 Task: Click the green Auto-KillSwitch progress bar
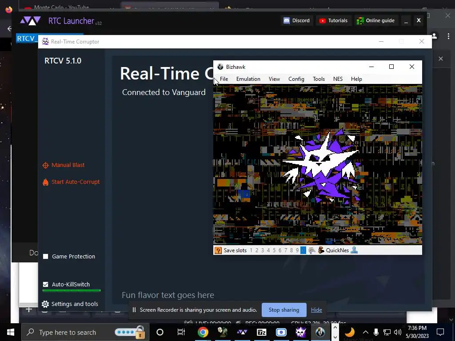tap(72, 290)
